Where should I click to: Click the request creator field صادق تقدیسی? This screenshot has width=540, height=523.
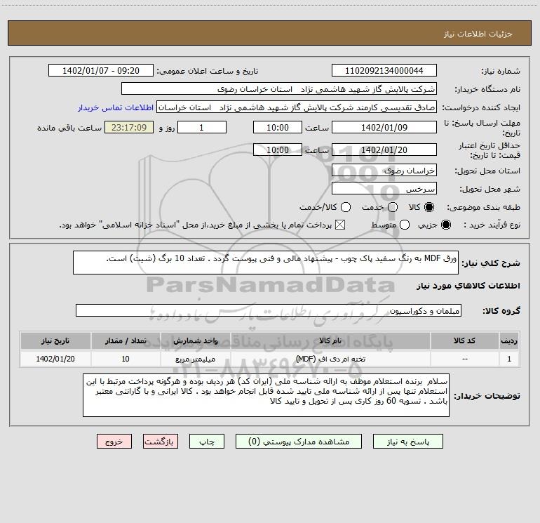tap(297, 107)
